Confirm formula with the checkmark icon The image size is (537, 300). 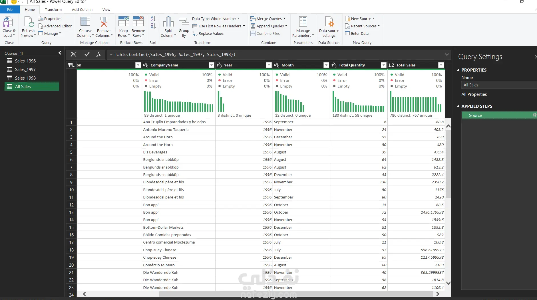click(x=87, y=54)
